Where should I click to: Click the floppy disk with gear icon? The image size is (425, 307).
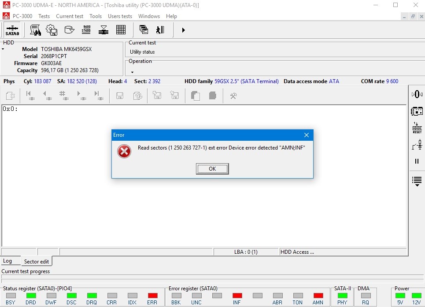pos(52,30)
